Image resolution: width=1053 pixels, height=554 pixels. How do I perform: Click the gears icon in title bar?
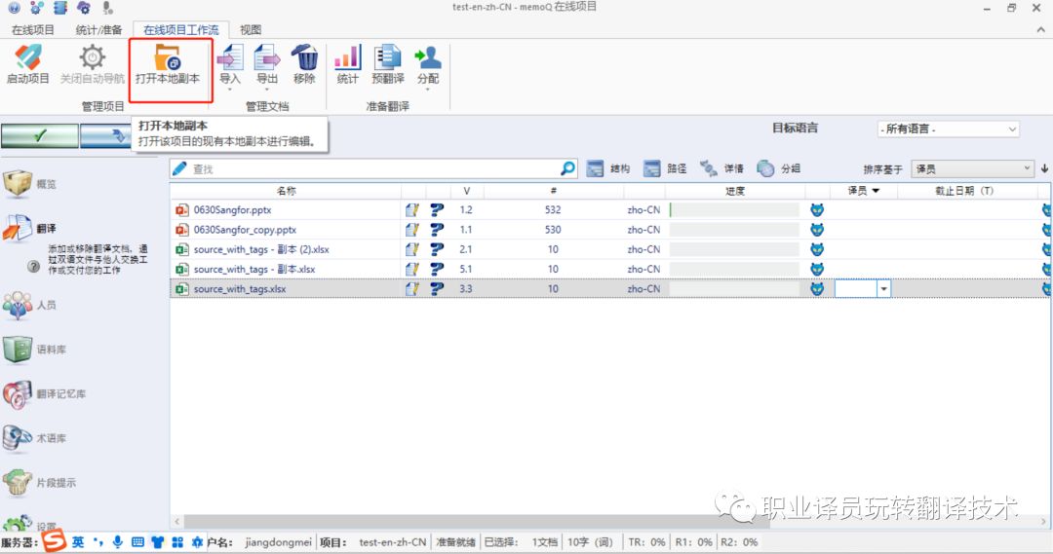(37, 8)
